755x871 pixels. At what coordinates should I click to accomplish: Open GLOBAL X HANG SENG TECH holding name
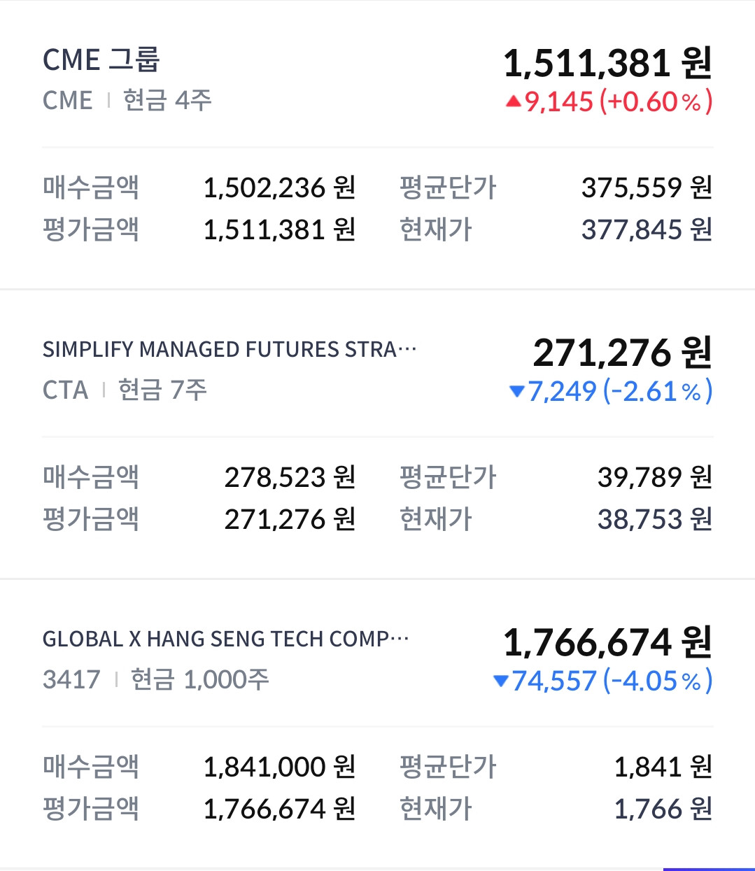pyautogui.click(x=225, y=639)
